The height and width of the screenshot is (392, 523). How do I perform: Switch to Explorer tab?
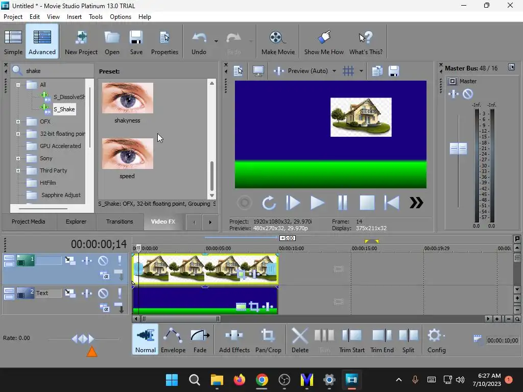pyautogui.click(x=76, y=222)
